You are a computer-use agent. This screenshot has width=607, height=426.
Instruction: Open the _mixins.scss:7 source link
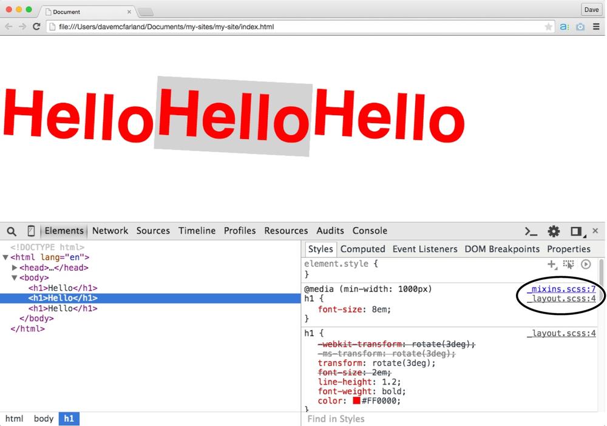tap(561, 289)
